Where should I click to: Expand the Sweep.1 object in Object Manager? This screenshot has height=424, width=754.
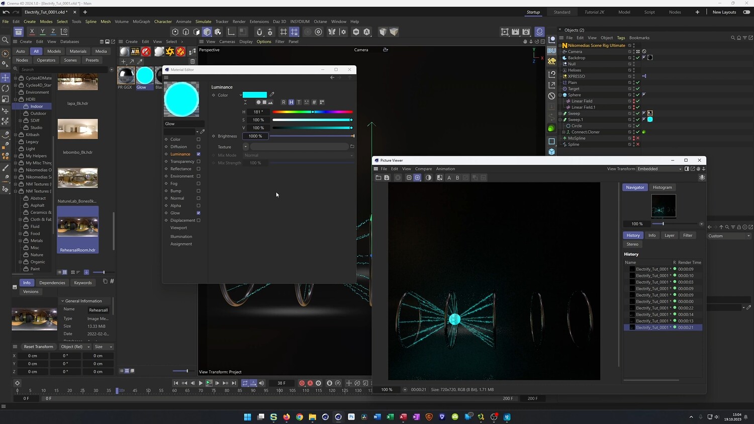coord(560,120)
